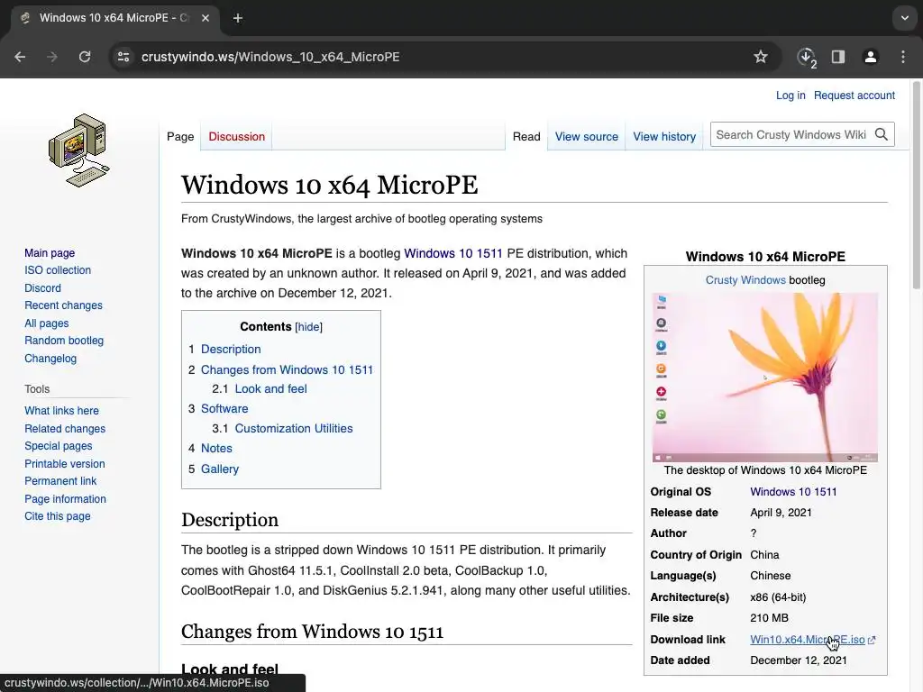Close the Windows 10 x64 MicroPE tab
This screenshot has height=692, width=923.
point(206,18)
